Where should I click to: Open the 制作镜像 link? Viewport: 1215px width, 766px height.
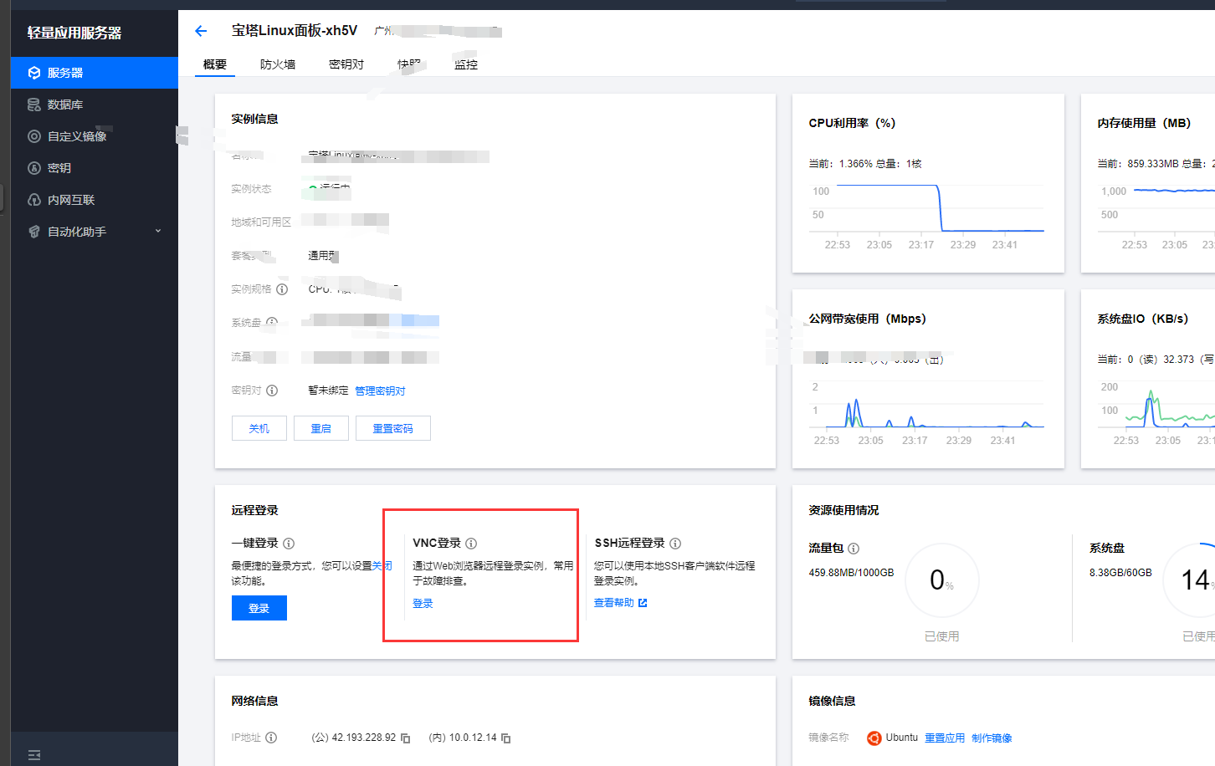pos(992,738)
